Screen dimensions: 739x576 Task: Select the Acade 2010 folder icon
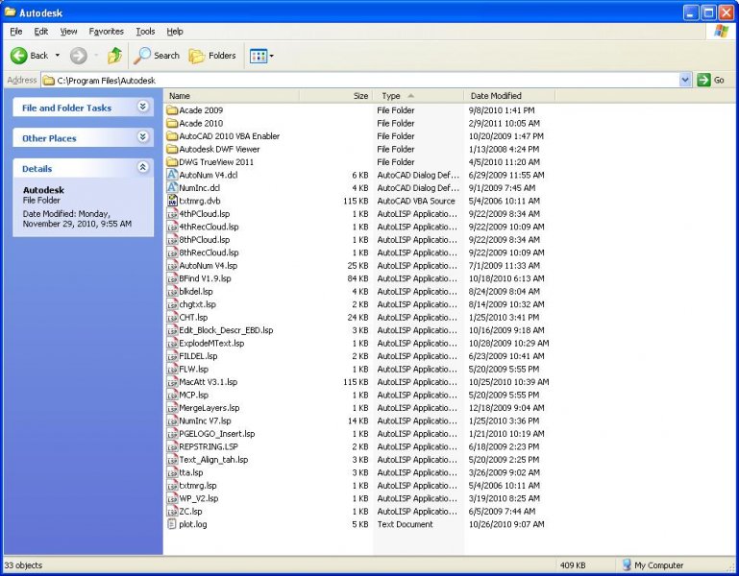(172, 124)
